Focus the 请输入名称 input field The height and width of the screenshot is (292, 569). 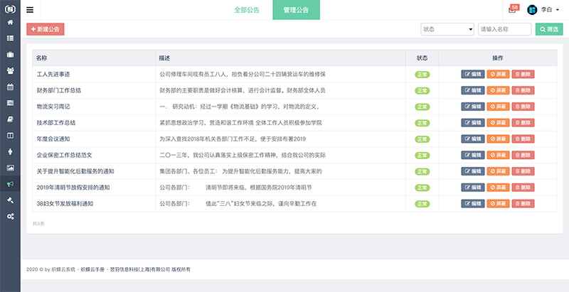pyautogui.click(x=505, y=29)
